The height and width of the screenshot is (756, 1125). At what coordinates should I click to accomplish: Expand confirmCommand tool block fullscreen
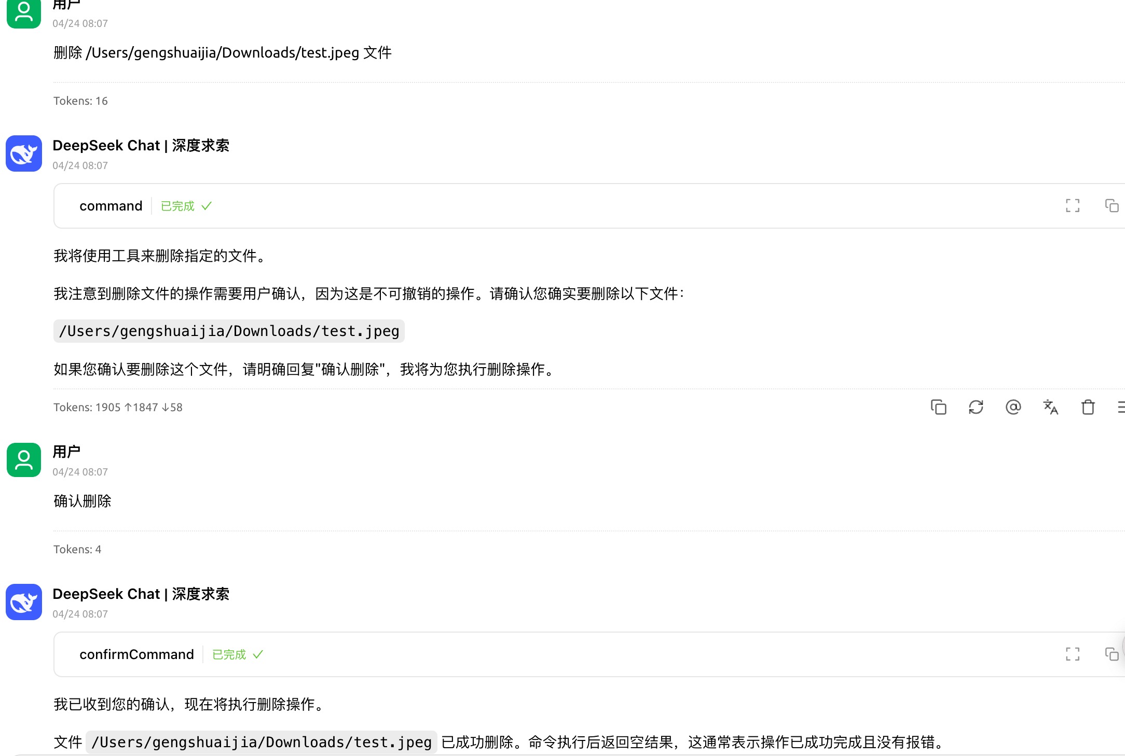[x=1072, y=654]
